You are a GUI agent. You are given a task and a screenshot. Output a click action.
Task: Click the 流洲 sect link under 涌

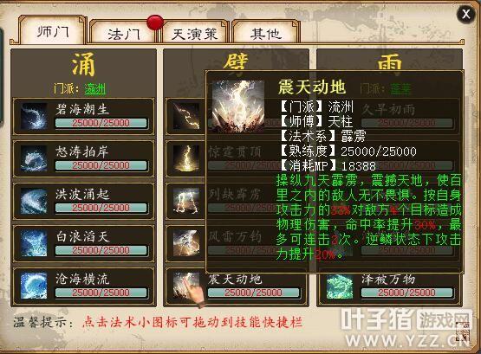(94, 89)
